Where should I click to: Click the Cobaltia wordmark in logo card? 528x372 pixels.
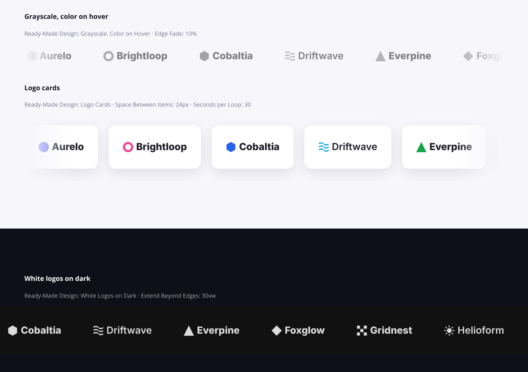click(259, 147)
